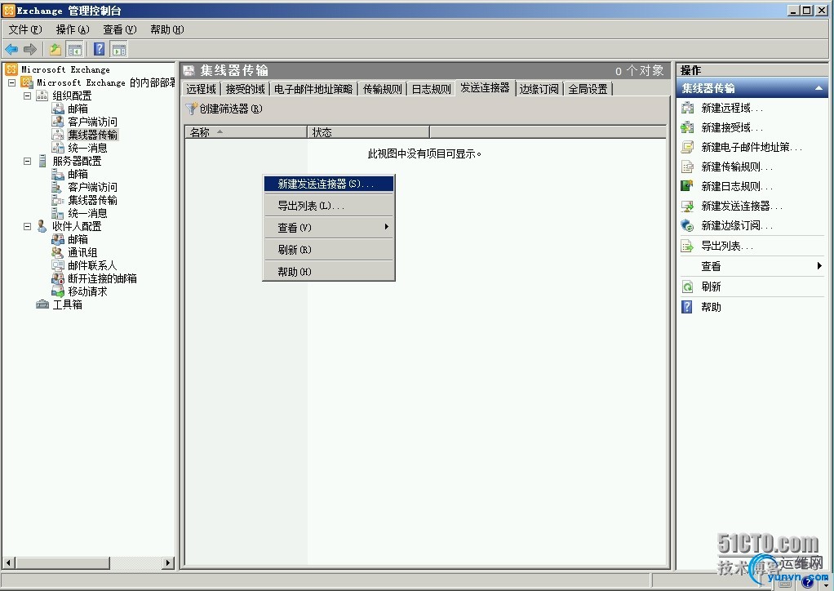This screenshot has width=834, height=591.
Task: Select 客户端访问 under 组织配置
Action: pos(92,122)
